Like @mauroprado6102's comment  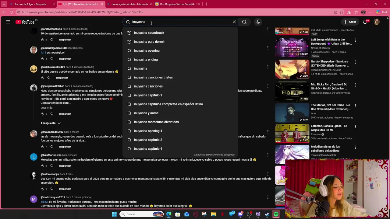pos(42,147)
